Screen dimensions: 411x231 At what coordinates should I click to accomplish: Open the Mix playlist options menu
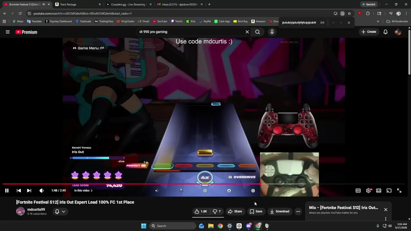(x=386, y=219)
